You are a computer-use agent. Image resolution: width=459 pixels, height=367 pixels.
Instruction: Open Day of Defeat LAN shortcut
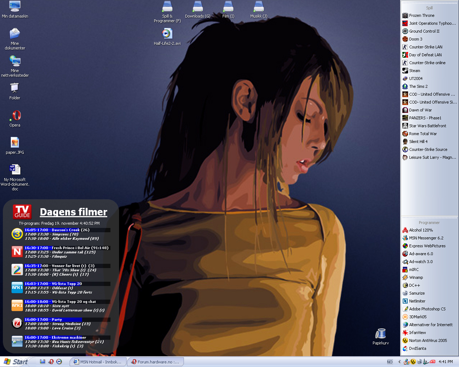[x=422, y=55]
